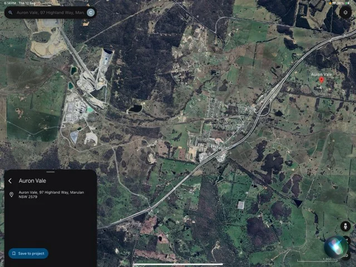Screen dimensions: 356x267
Task: Toggle the 3D view button
Action: [346, 256]
